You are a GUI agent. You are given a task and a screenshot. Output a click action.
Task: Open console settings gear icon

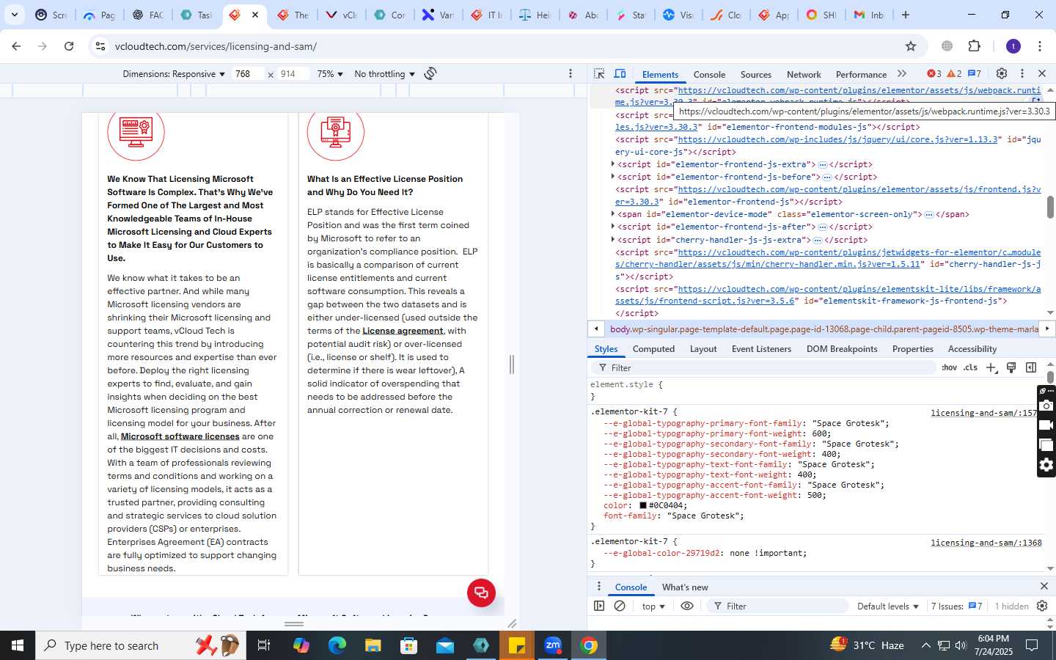pos(1042,606)
